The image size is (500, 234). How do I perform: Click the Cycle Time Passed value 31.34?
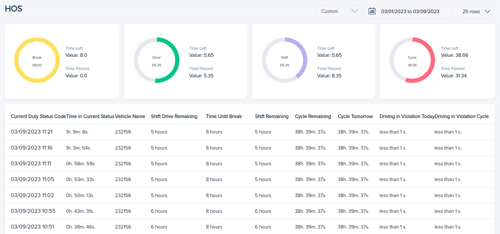tap(454, 76)
